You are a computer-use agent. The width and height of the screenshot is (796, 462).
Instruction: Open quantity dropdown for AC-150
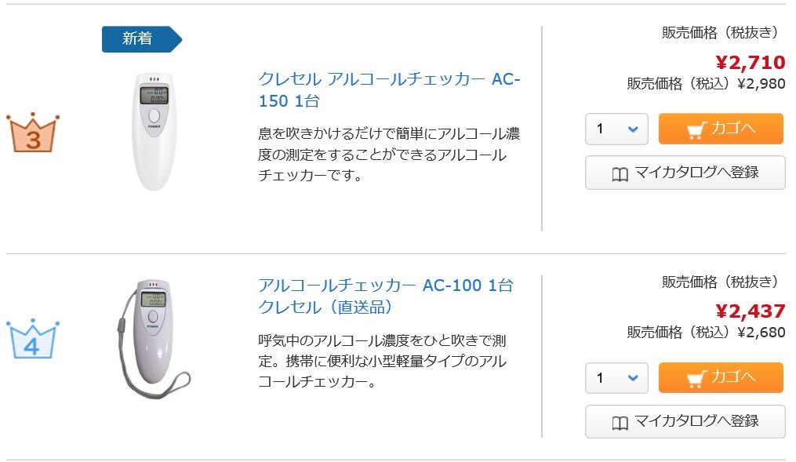pyautogui.click(x=616, y=129)
